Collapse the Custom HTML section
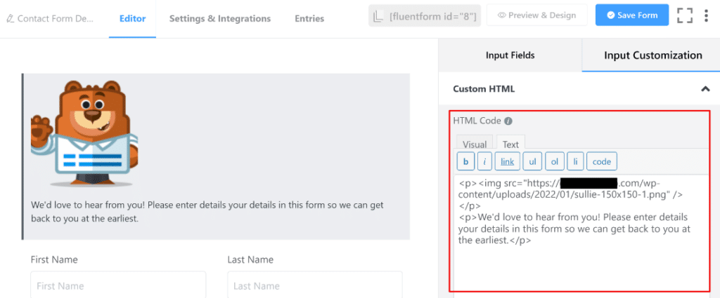This screenshot has width=720, height=298. [x=705, y=89]
